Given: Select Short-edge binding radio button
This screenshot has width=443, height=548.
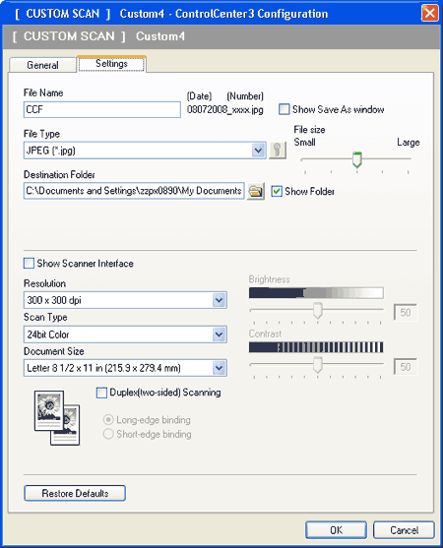Looking at the screenshot, I should tap(108, 434).
